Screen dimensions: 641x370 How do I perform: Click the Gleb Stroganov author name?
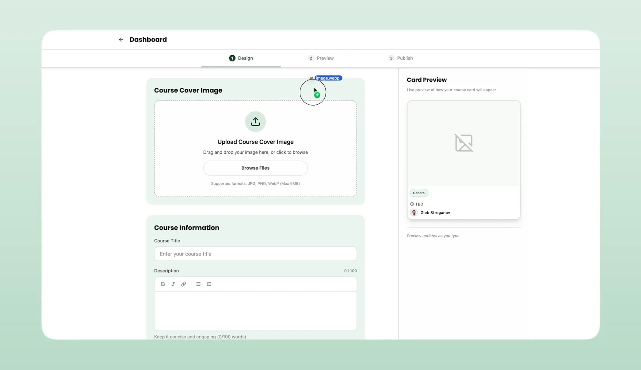coord(435,213)
